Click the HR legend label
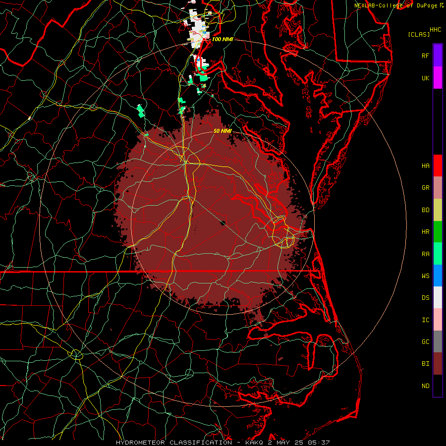Image resolution: width=446 pixels, height=446 pixels. [x=425, y=232]
